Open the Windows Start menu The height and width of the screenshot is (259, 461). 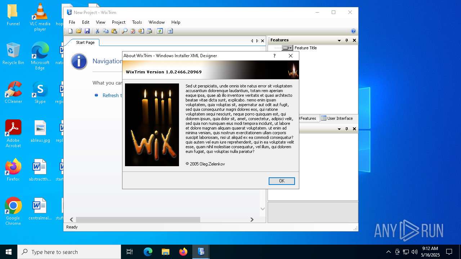pos(9,252)
